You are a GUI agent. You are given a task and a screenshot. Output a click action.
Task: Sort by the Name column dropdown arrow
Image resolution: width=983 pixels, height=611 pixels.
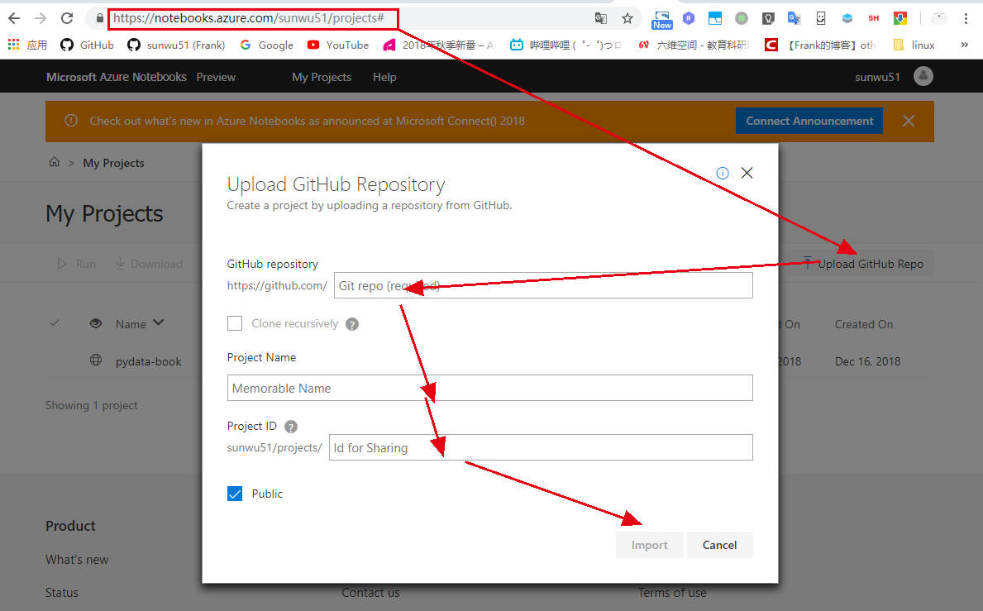pos(159,322)
